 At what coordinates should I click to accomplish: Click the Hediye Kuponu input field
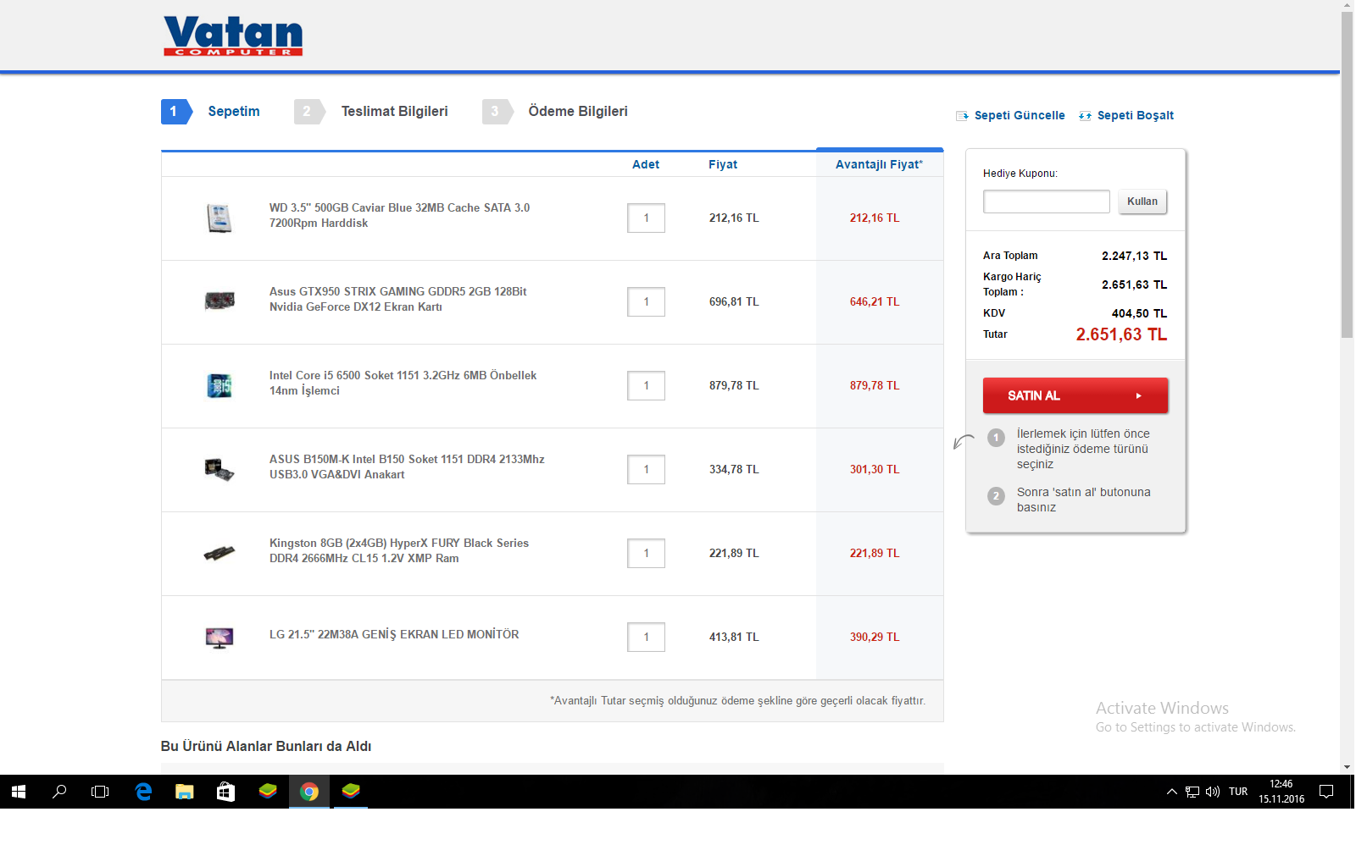pos(1047,202)
